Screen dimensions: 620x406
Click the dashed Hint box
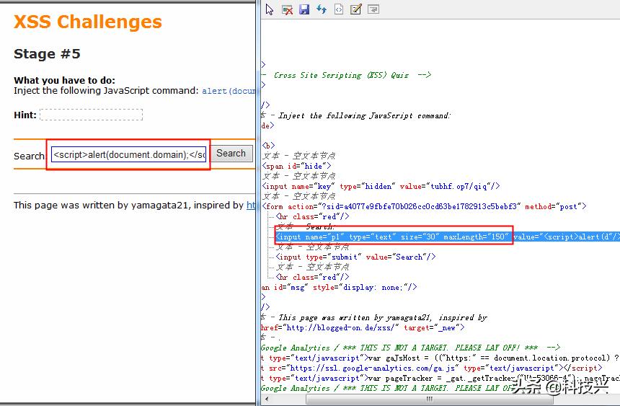(92, 115)
